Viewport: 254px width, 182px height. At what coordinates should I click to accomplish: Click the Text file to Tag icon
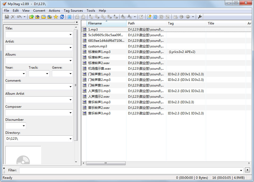click(x=109, y=17)
